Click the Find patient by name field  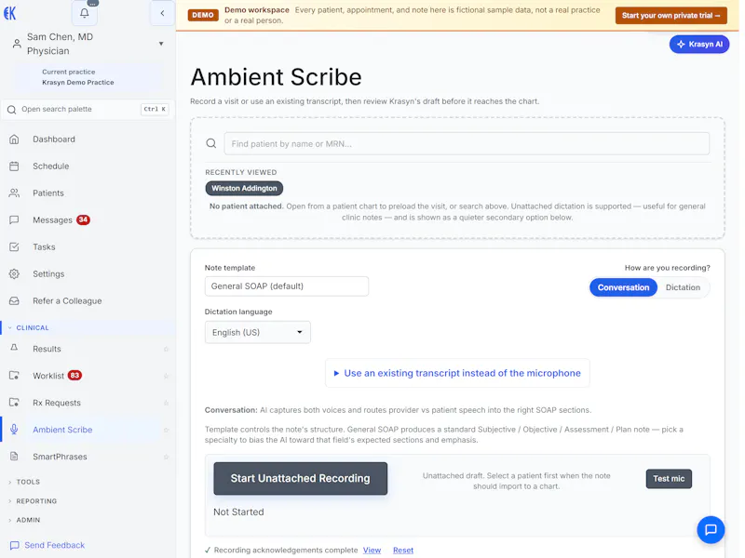pyautogui.click(x=467, y=144)
